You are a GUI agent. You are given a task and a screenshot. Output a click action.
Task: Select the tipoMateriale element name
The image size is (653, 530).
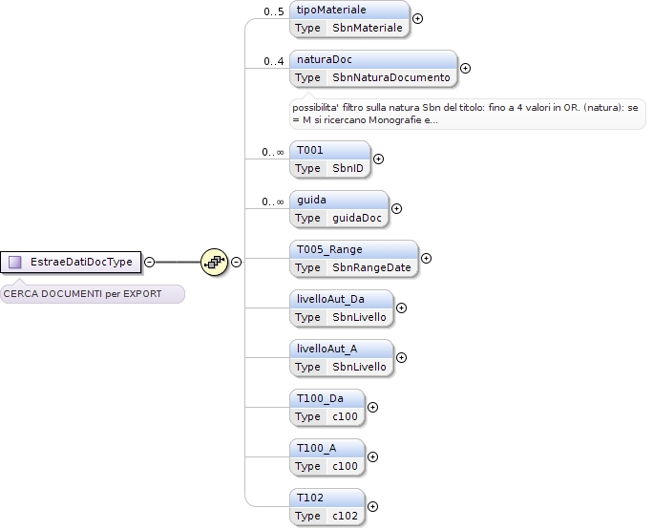pos(331,10)
